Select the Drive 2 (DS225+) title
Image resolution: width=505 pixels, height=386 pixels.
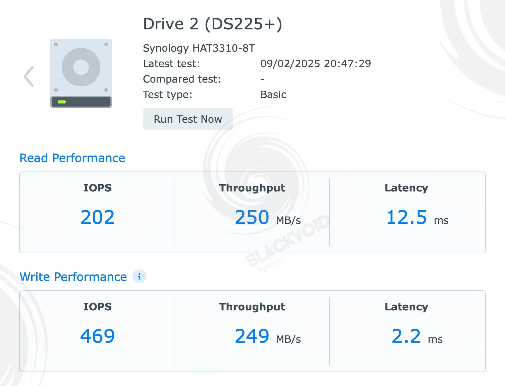[213, 24]
